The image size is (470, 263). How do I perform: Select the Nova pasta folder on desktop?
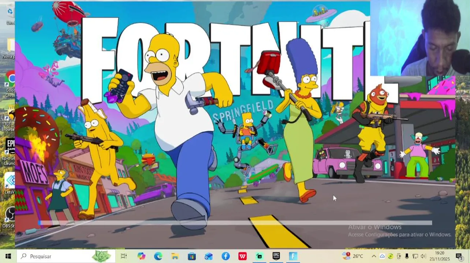pyautogui.click(x=9, y=48)
